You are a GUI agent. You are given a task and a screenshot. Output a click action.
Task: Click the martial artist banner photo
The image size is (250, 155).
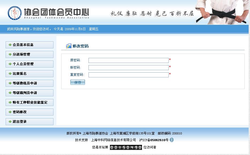click(x=222, y=12)
